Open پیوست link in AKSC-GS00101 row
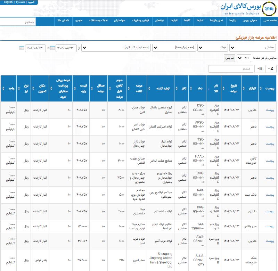 270,127
